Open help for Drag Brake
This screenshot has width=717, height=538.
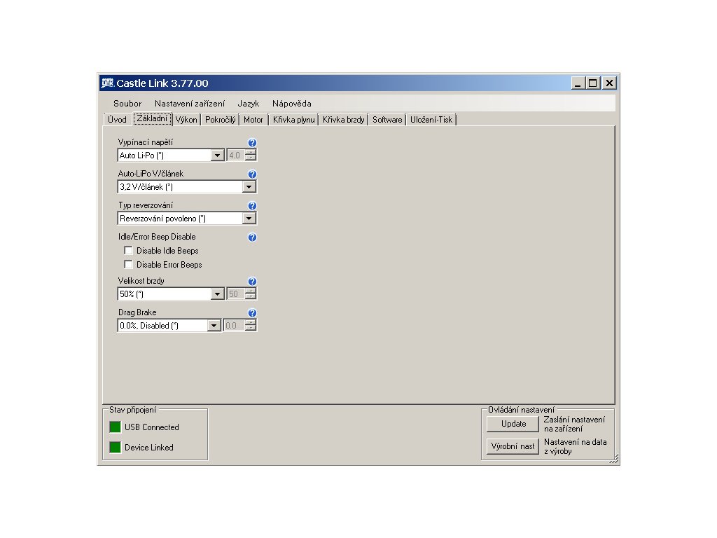(x=252, y=313)
